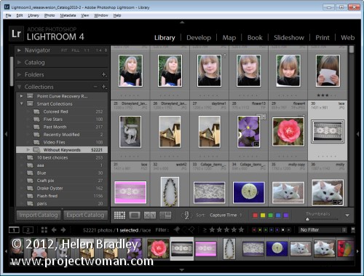Open the No Filter dropdown
This screenshot has width=364, height=276.
[x=323, y=229]
